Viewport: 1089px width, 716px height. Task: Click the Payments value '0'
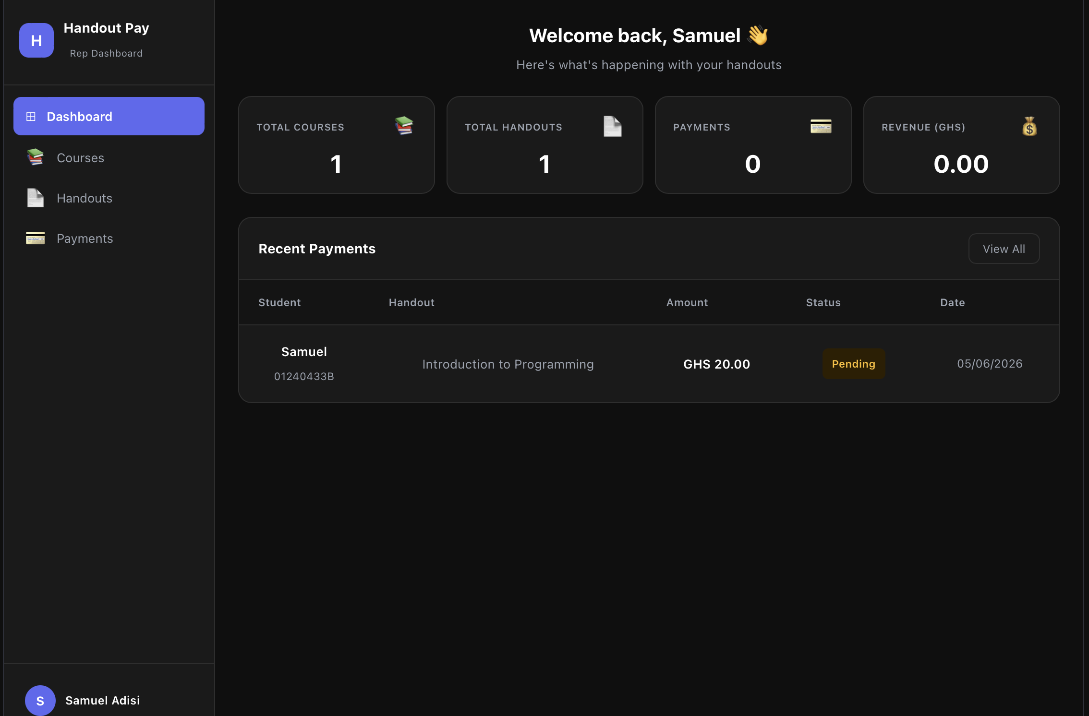(x=753, y=164)
